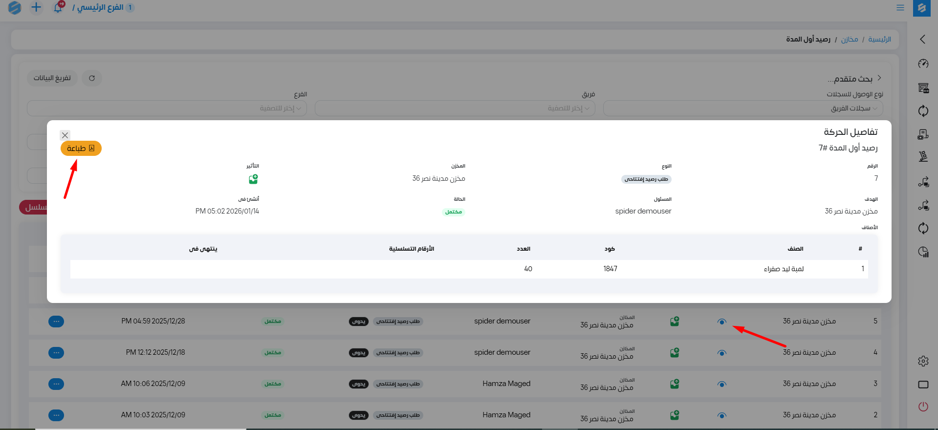
Task: Close the movement details dialog
Action: [65, 135]
